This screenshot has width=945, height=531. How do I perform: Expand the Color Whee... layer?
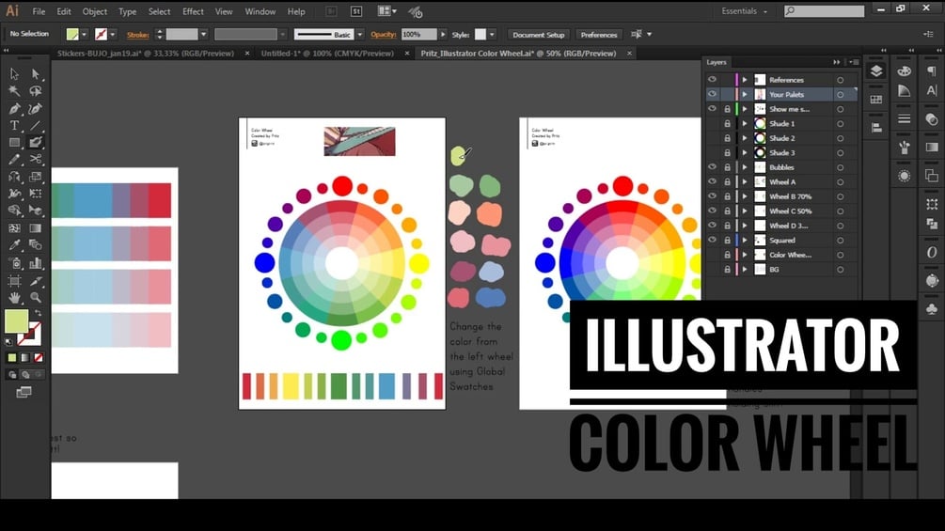tap(745, 255)
